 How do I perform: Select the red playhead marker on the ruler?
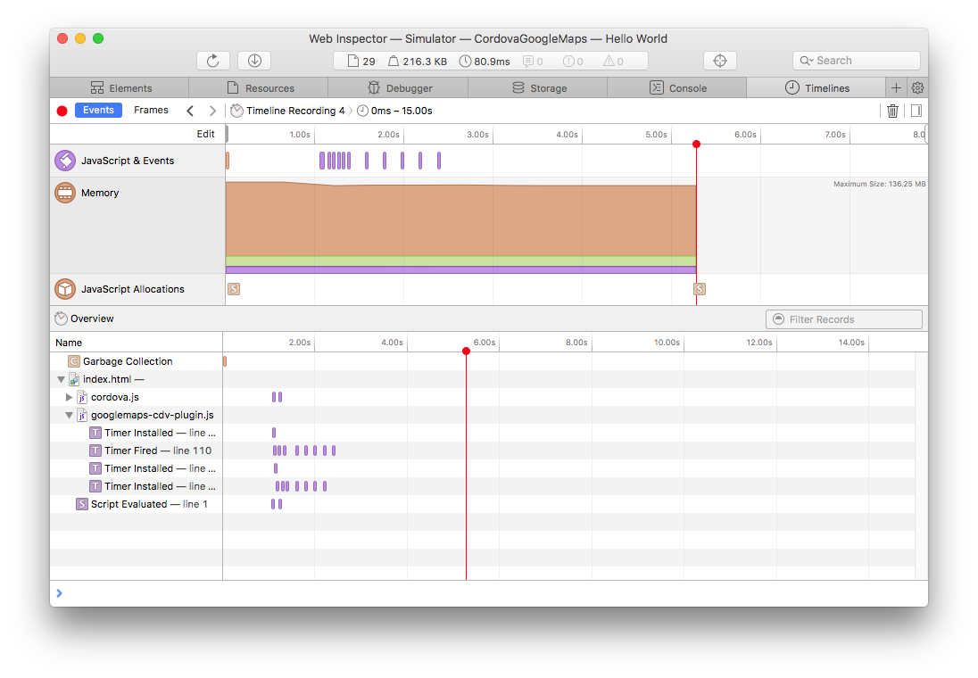coord(696,143)
